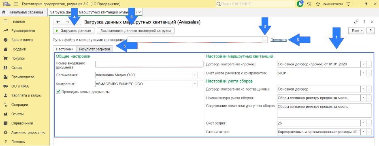Open help with question mark button
Image resolution: width=379 pixels, height=146 pixels.
point(370,31)
